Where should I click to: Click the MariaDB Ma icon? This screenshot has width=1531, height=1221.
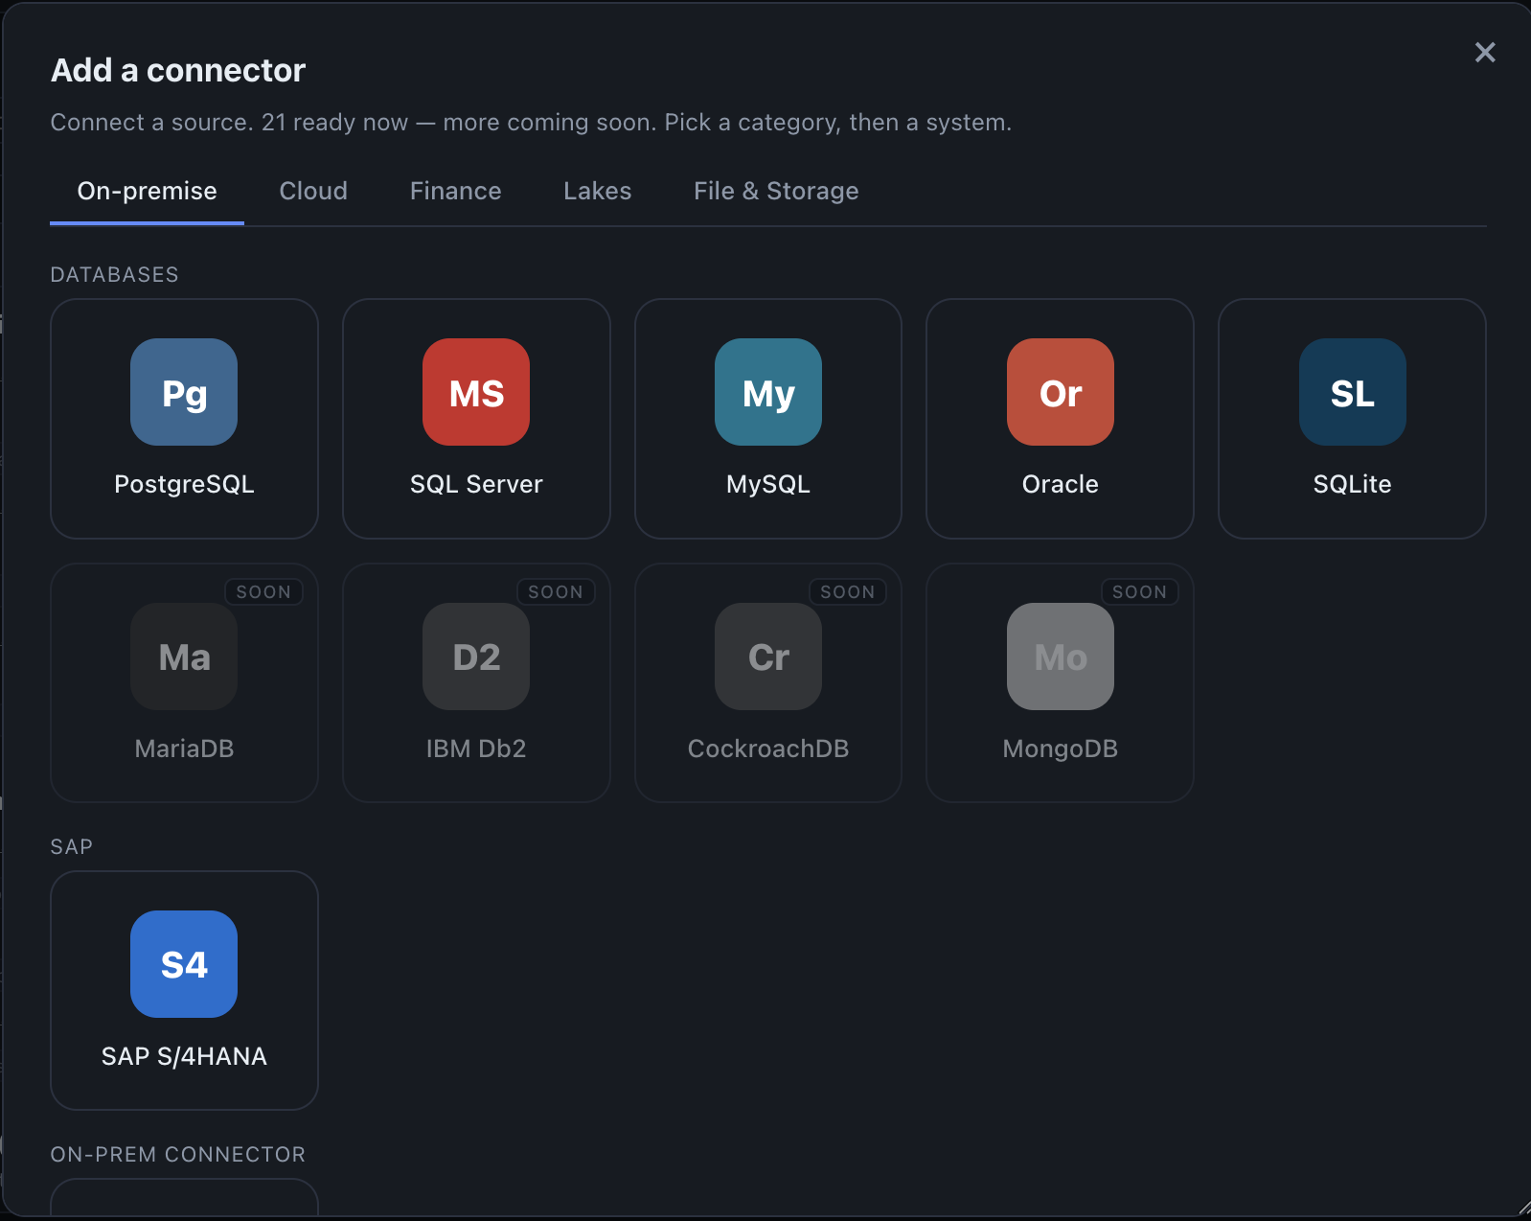pos(184,657)
